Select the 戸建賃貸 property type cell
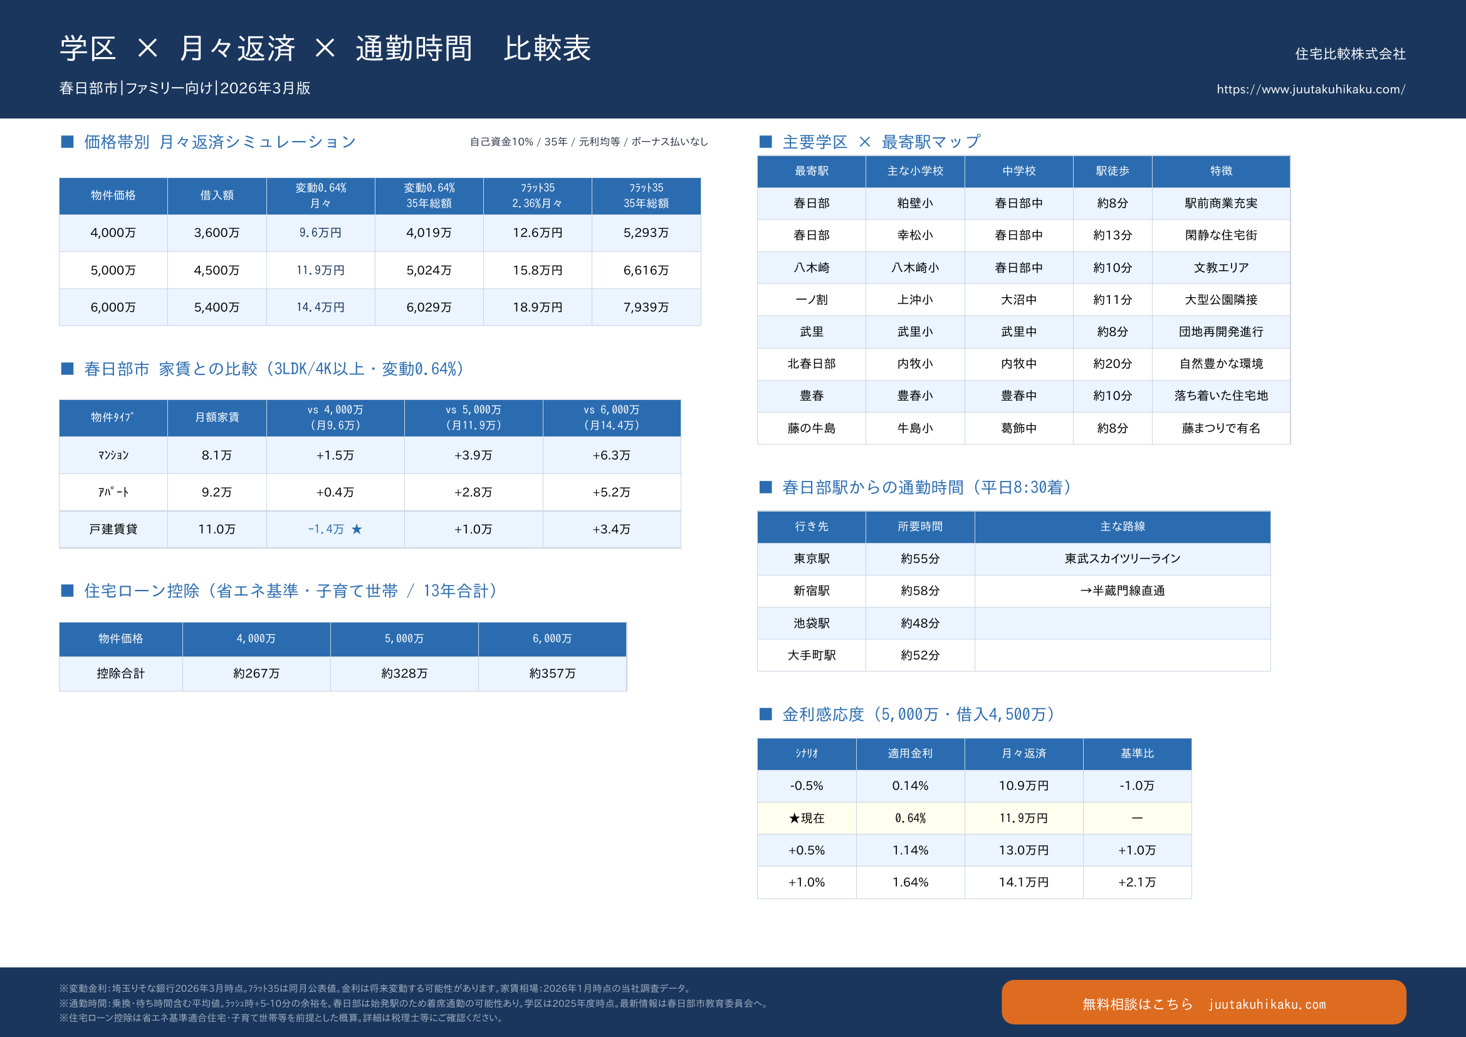This screenshot has height=1037, width=1466. coord(113,529)
